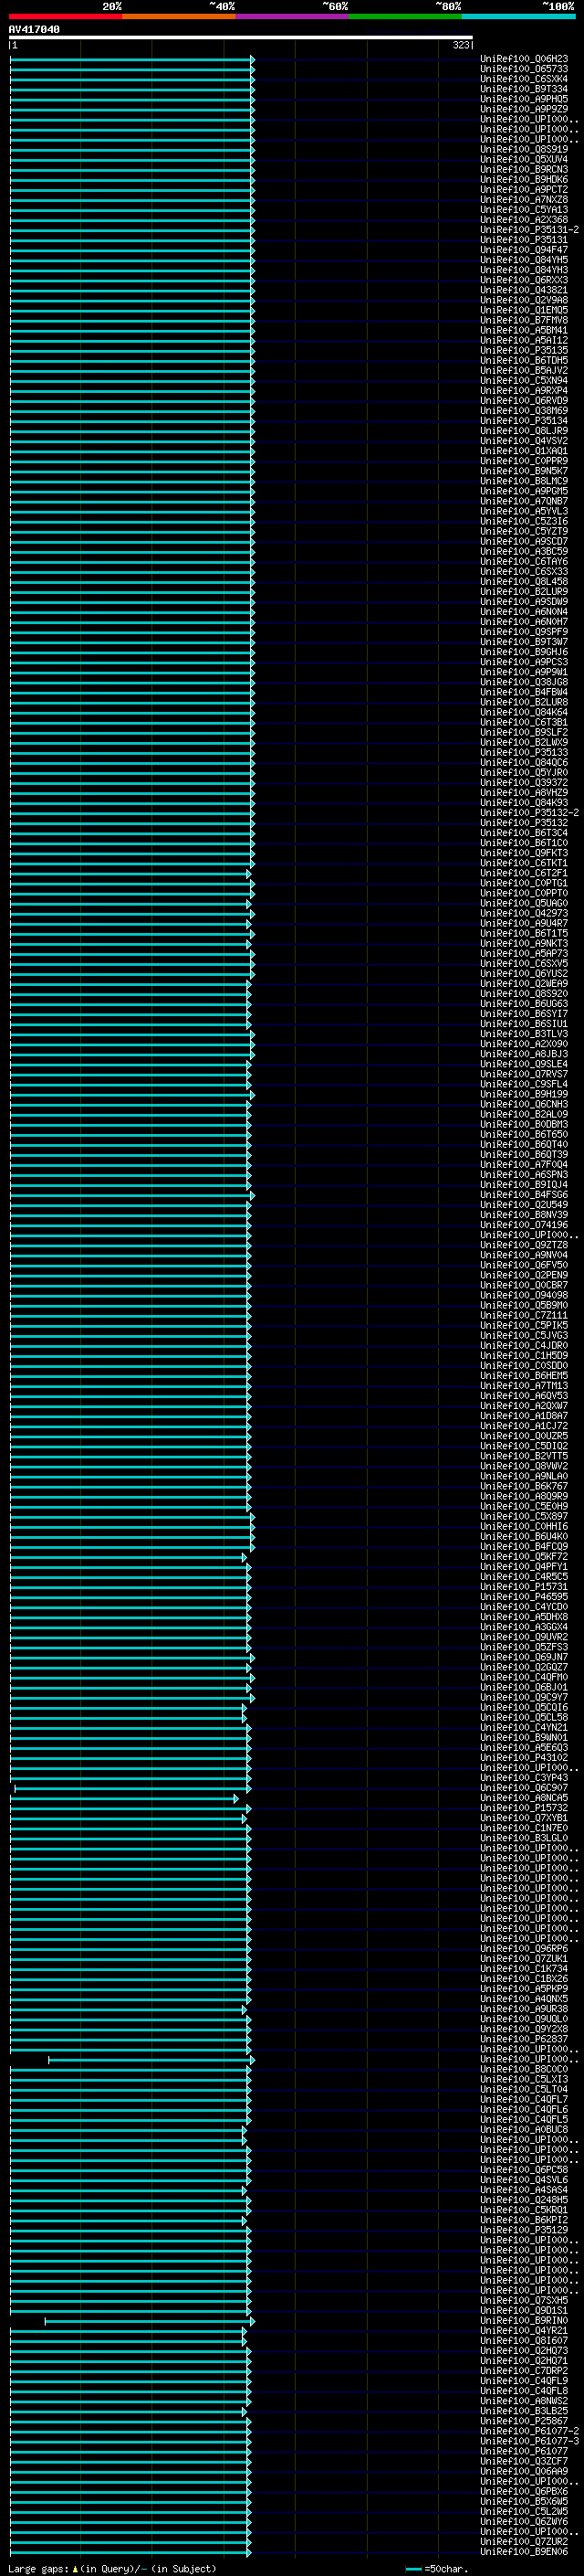Click hit label UniRef100_Q6C907
Viewport: 584px width, 2576px height.
[524, 1788]
